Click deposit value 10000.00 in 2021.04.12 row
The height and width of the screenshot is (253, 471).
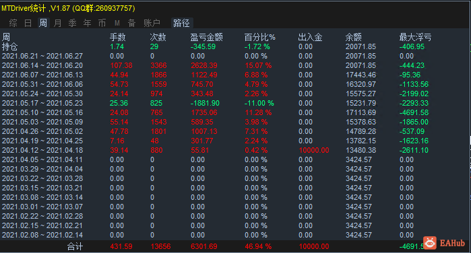314,150
